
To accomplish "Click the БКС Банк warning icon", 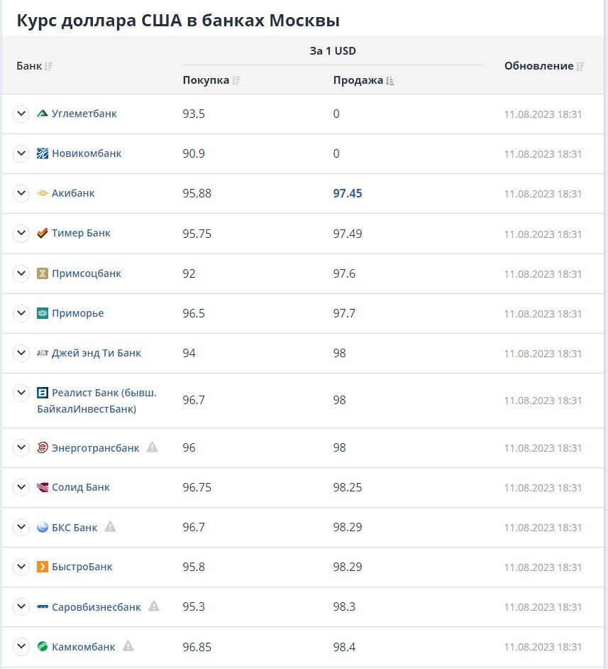I will (x=110, y=527).
